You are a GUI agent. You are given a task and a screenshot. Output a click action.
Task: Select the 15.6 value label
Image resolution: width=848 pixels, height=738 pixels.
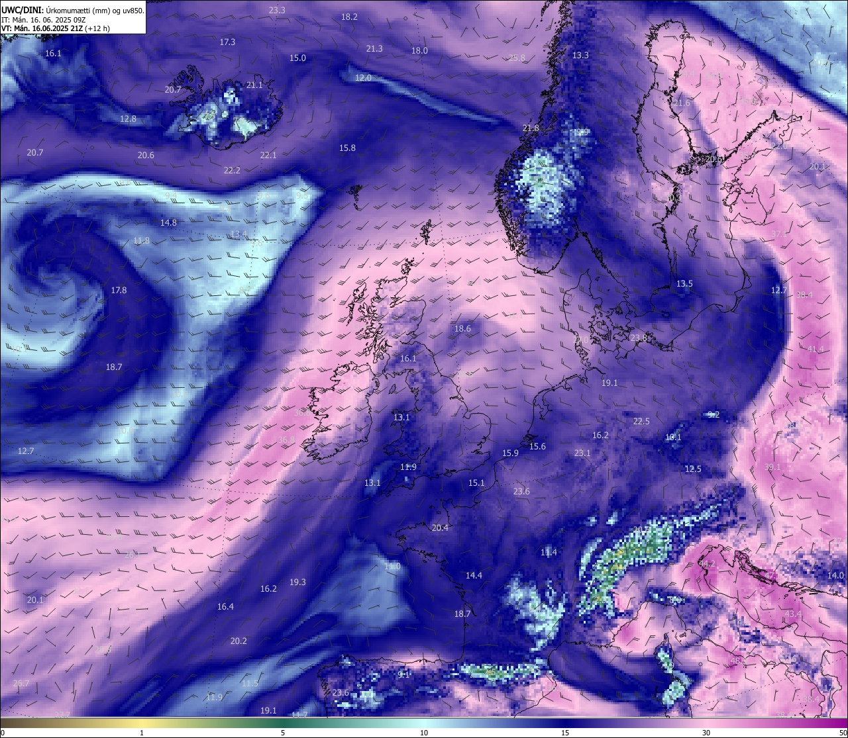point(537,446)
